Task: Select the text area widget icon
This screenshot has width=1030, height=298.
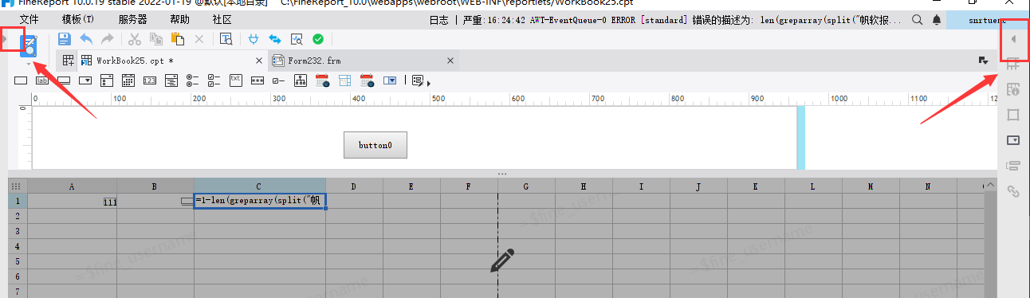Action: point(171,80)
